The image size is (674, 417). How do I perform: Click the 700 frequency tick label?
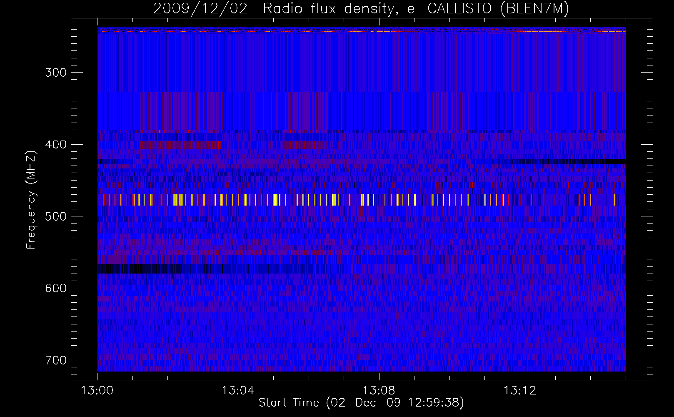[56, 360]
